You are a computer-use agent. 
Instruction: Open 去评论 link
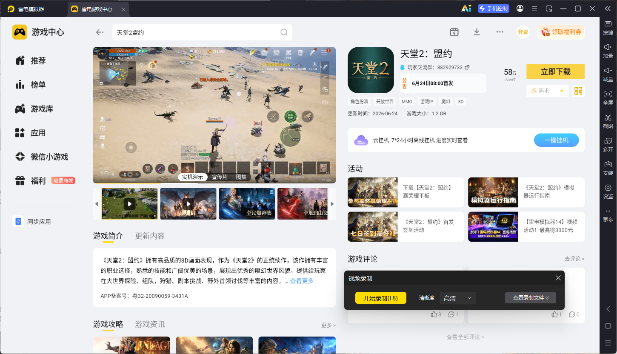[574, 259]
